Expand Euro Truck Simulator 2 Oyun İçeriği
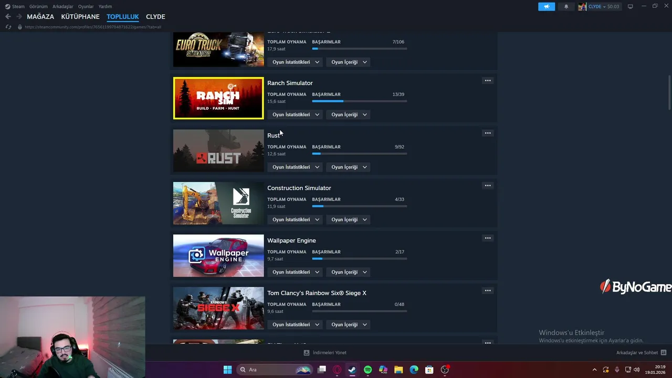Viewport: 672px width, 378px height. pos(349,62)
